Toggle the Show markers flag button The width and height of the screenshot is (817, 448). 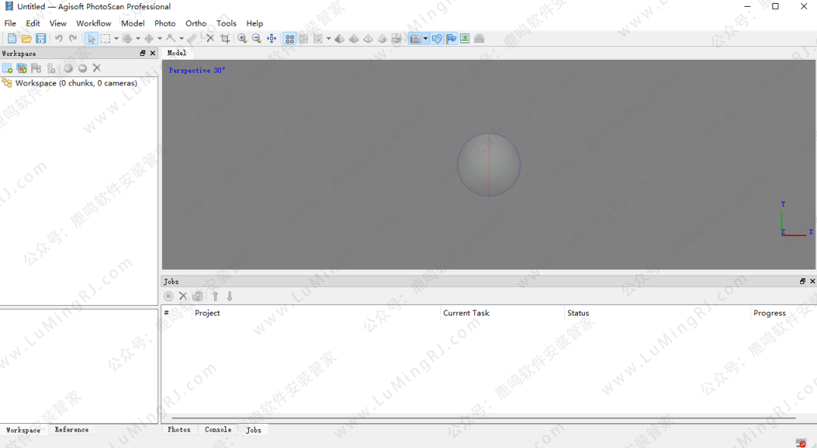[x=452, y=39]
